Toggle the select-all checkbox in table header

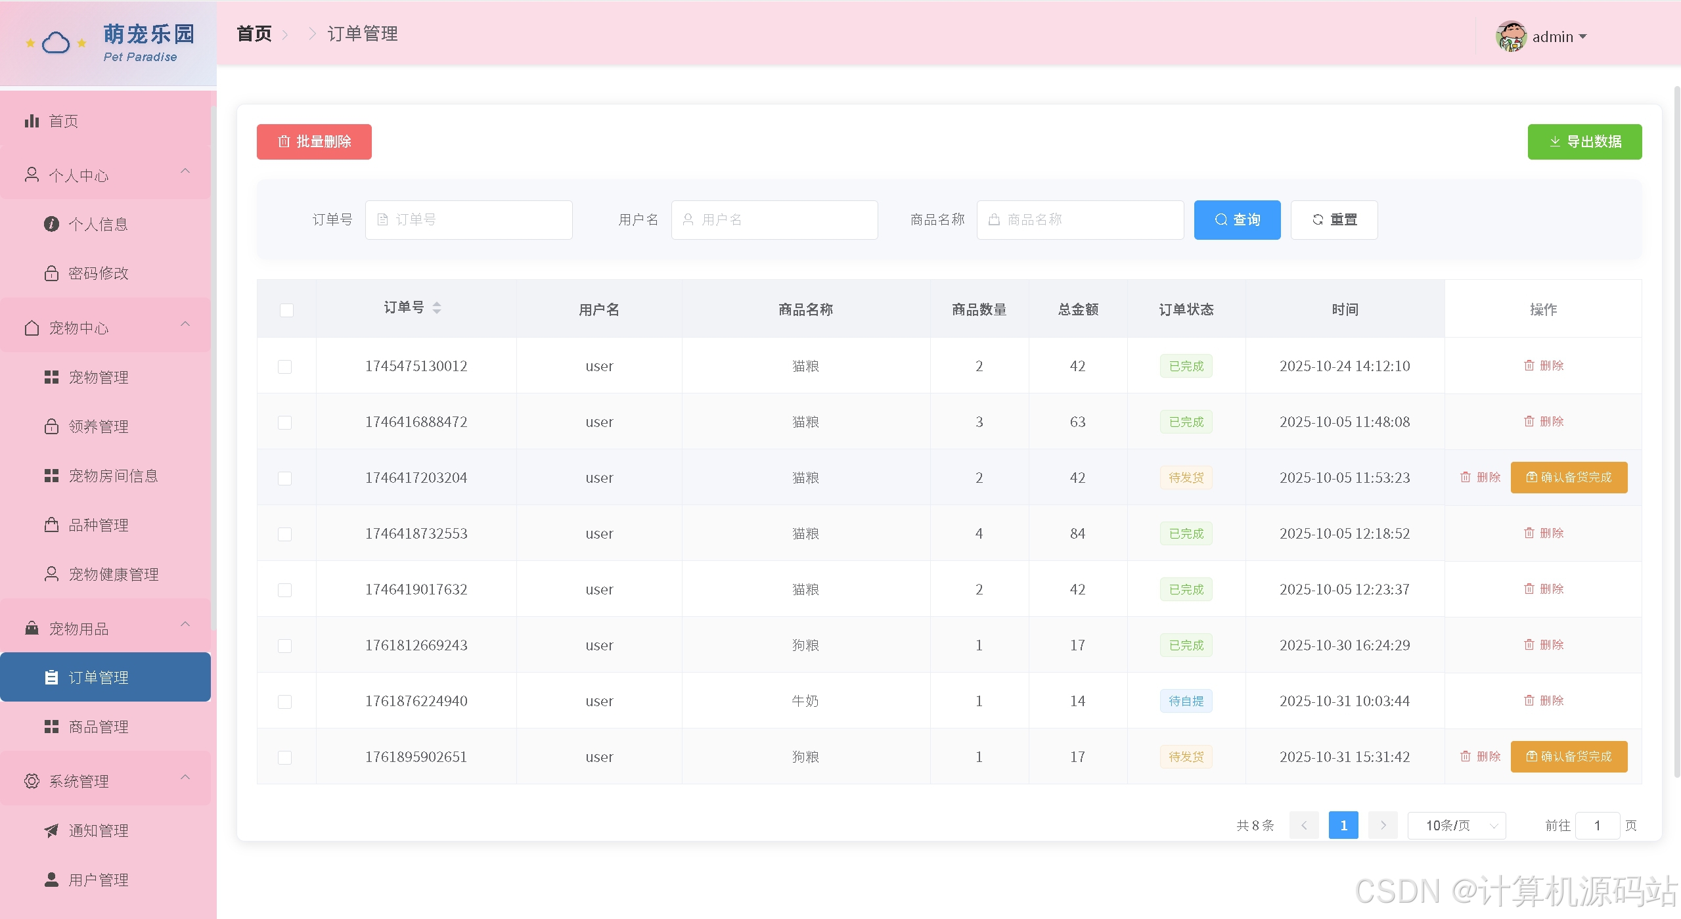(x=286, y=310)
